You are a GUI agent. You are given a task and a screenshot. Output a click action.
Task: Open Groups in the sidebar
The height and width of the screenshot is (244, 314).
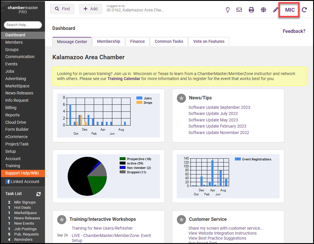pyautogui.click(x=12, y=50)
